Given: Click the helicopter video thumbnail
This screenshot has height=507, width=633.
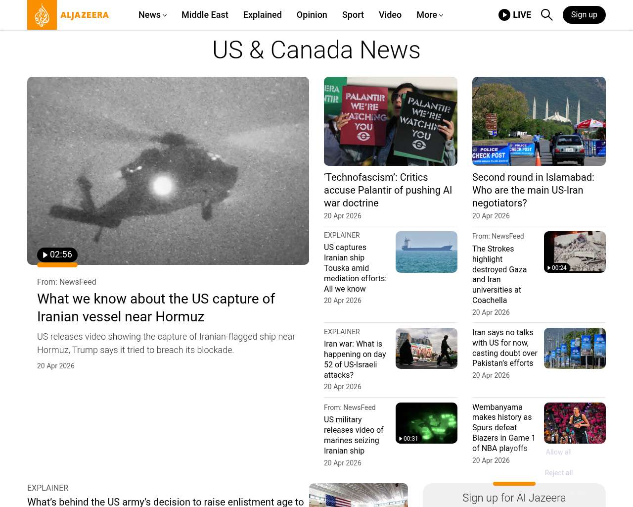Looking at the screenshot, I should [168, 171].
